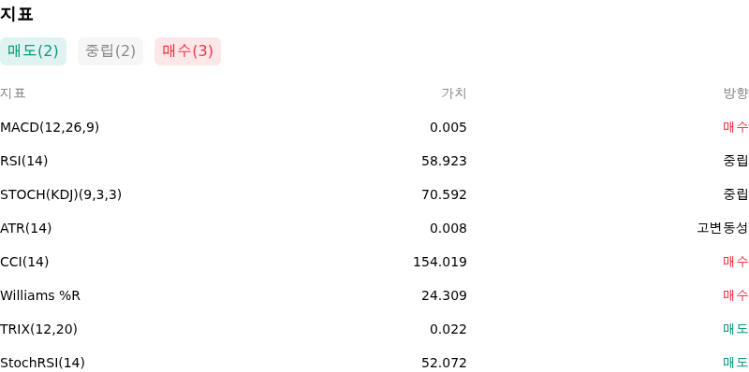The height and width of the screenshot is (372, 749).
Task: Select the 매수(3) filter chip
Action: tap(188, 51)
